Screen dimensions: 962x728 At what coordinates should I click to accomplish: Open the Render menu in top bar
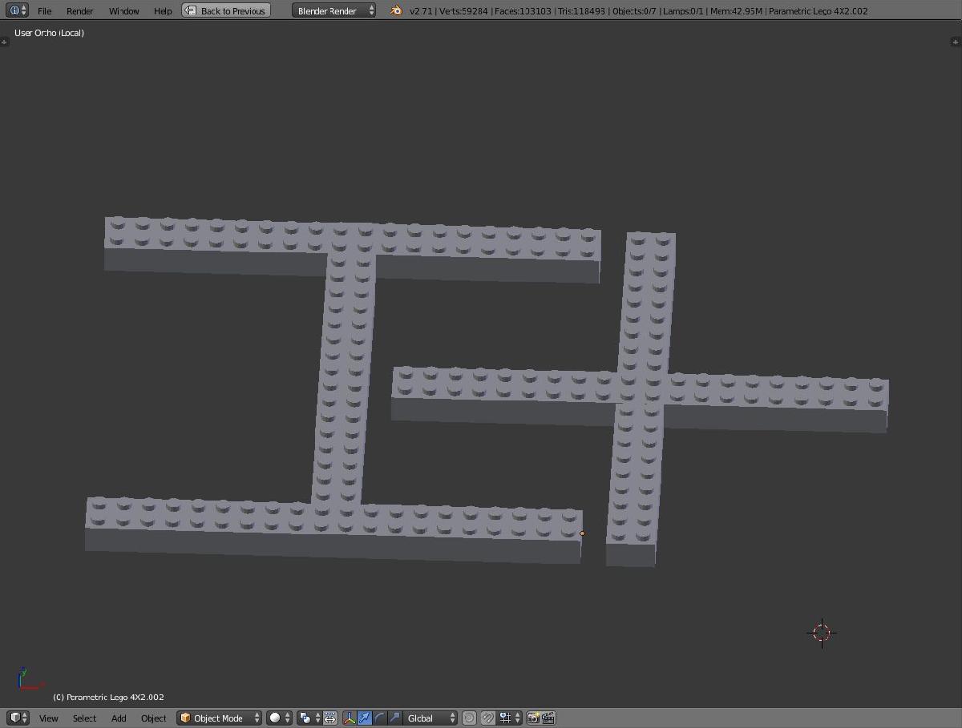79,10
